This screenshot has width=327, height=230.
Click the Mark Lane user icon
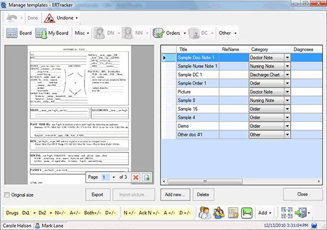(38, 226)
